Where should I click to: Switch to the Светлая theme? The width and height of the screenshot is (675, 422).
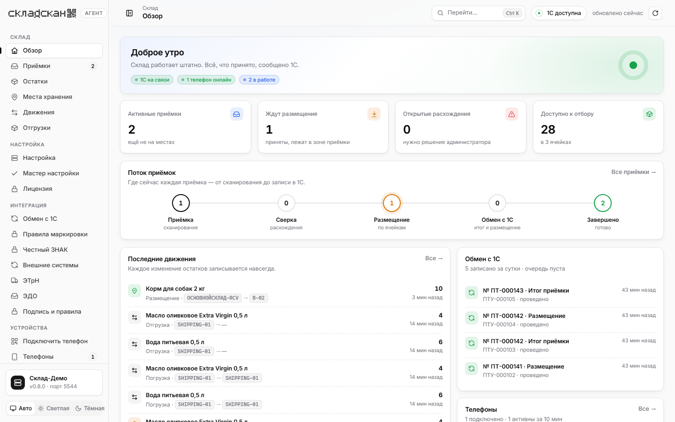tap(53, 408)
